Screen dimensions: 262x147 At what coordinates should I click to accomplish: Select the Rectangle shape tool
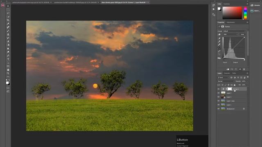8,66
